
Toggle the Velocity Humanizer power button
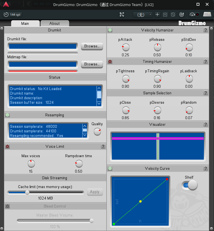[110, 30]
